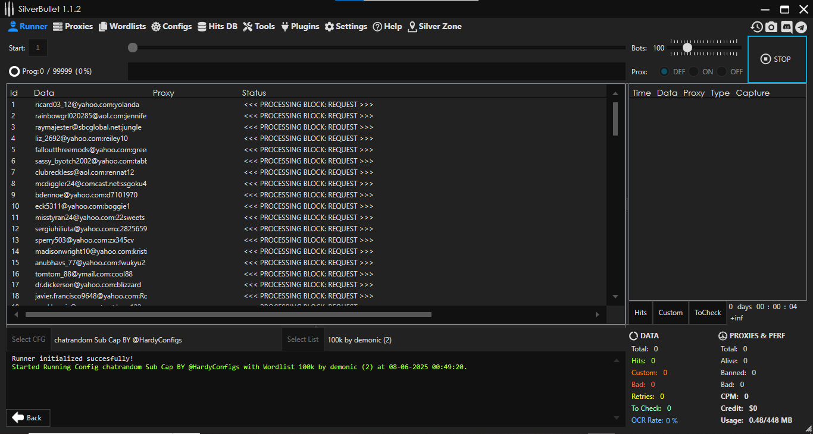Click the horizontal scrollbar thumb under the data list
This screenshot has height=434, width=813.
(229, 315)
